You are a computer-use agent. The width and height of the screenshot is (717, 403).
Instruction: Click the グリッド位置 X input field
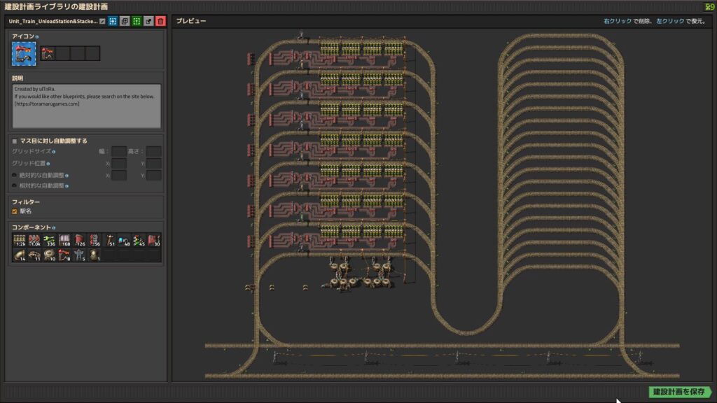[x=119, y=164]
